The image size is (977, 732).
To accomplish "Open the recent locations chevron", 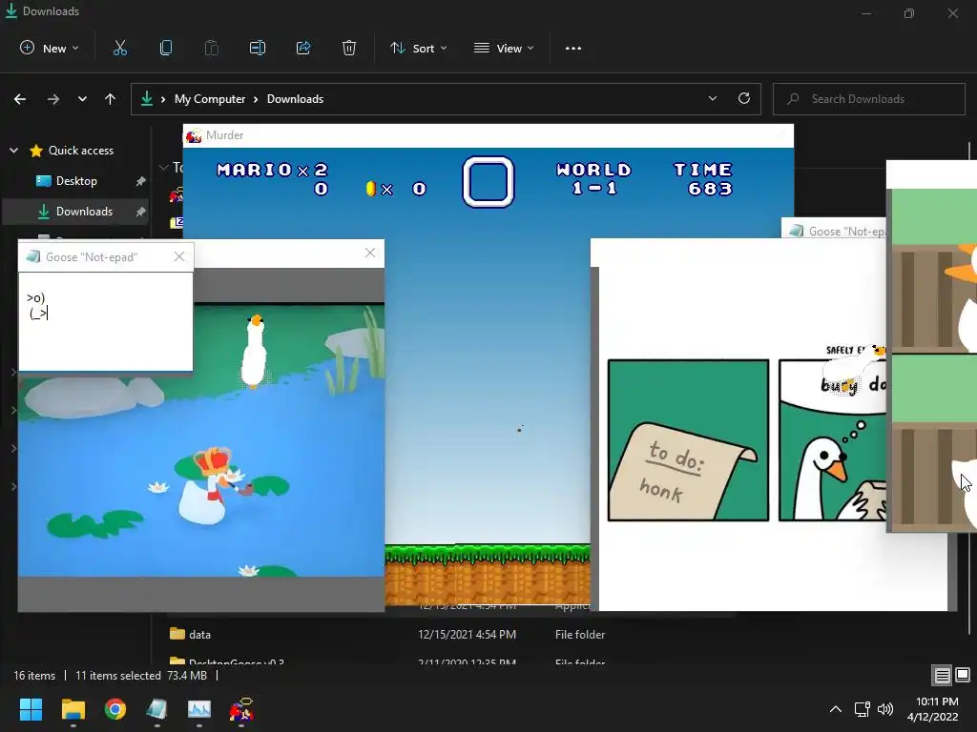I will click(x=82, y=99).
